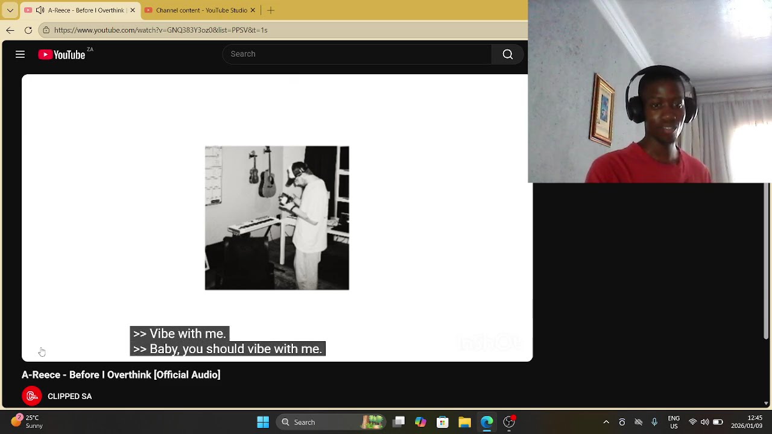Viewport: 772px width, 434px height.
Task: Click the microphone tray icon
Action: tap(654, 422)
